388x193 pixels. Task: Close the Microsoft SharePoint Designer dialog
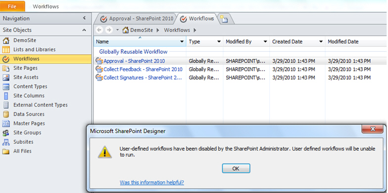[x=372, y=129]
